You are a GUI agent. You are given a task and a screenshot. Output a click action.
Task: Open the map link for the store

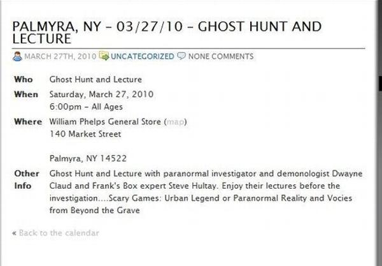click(175, 122)
